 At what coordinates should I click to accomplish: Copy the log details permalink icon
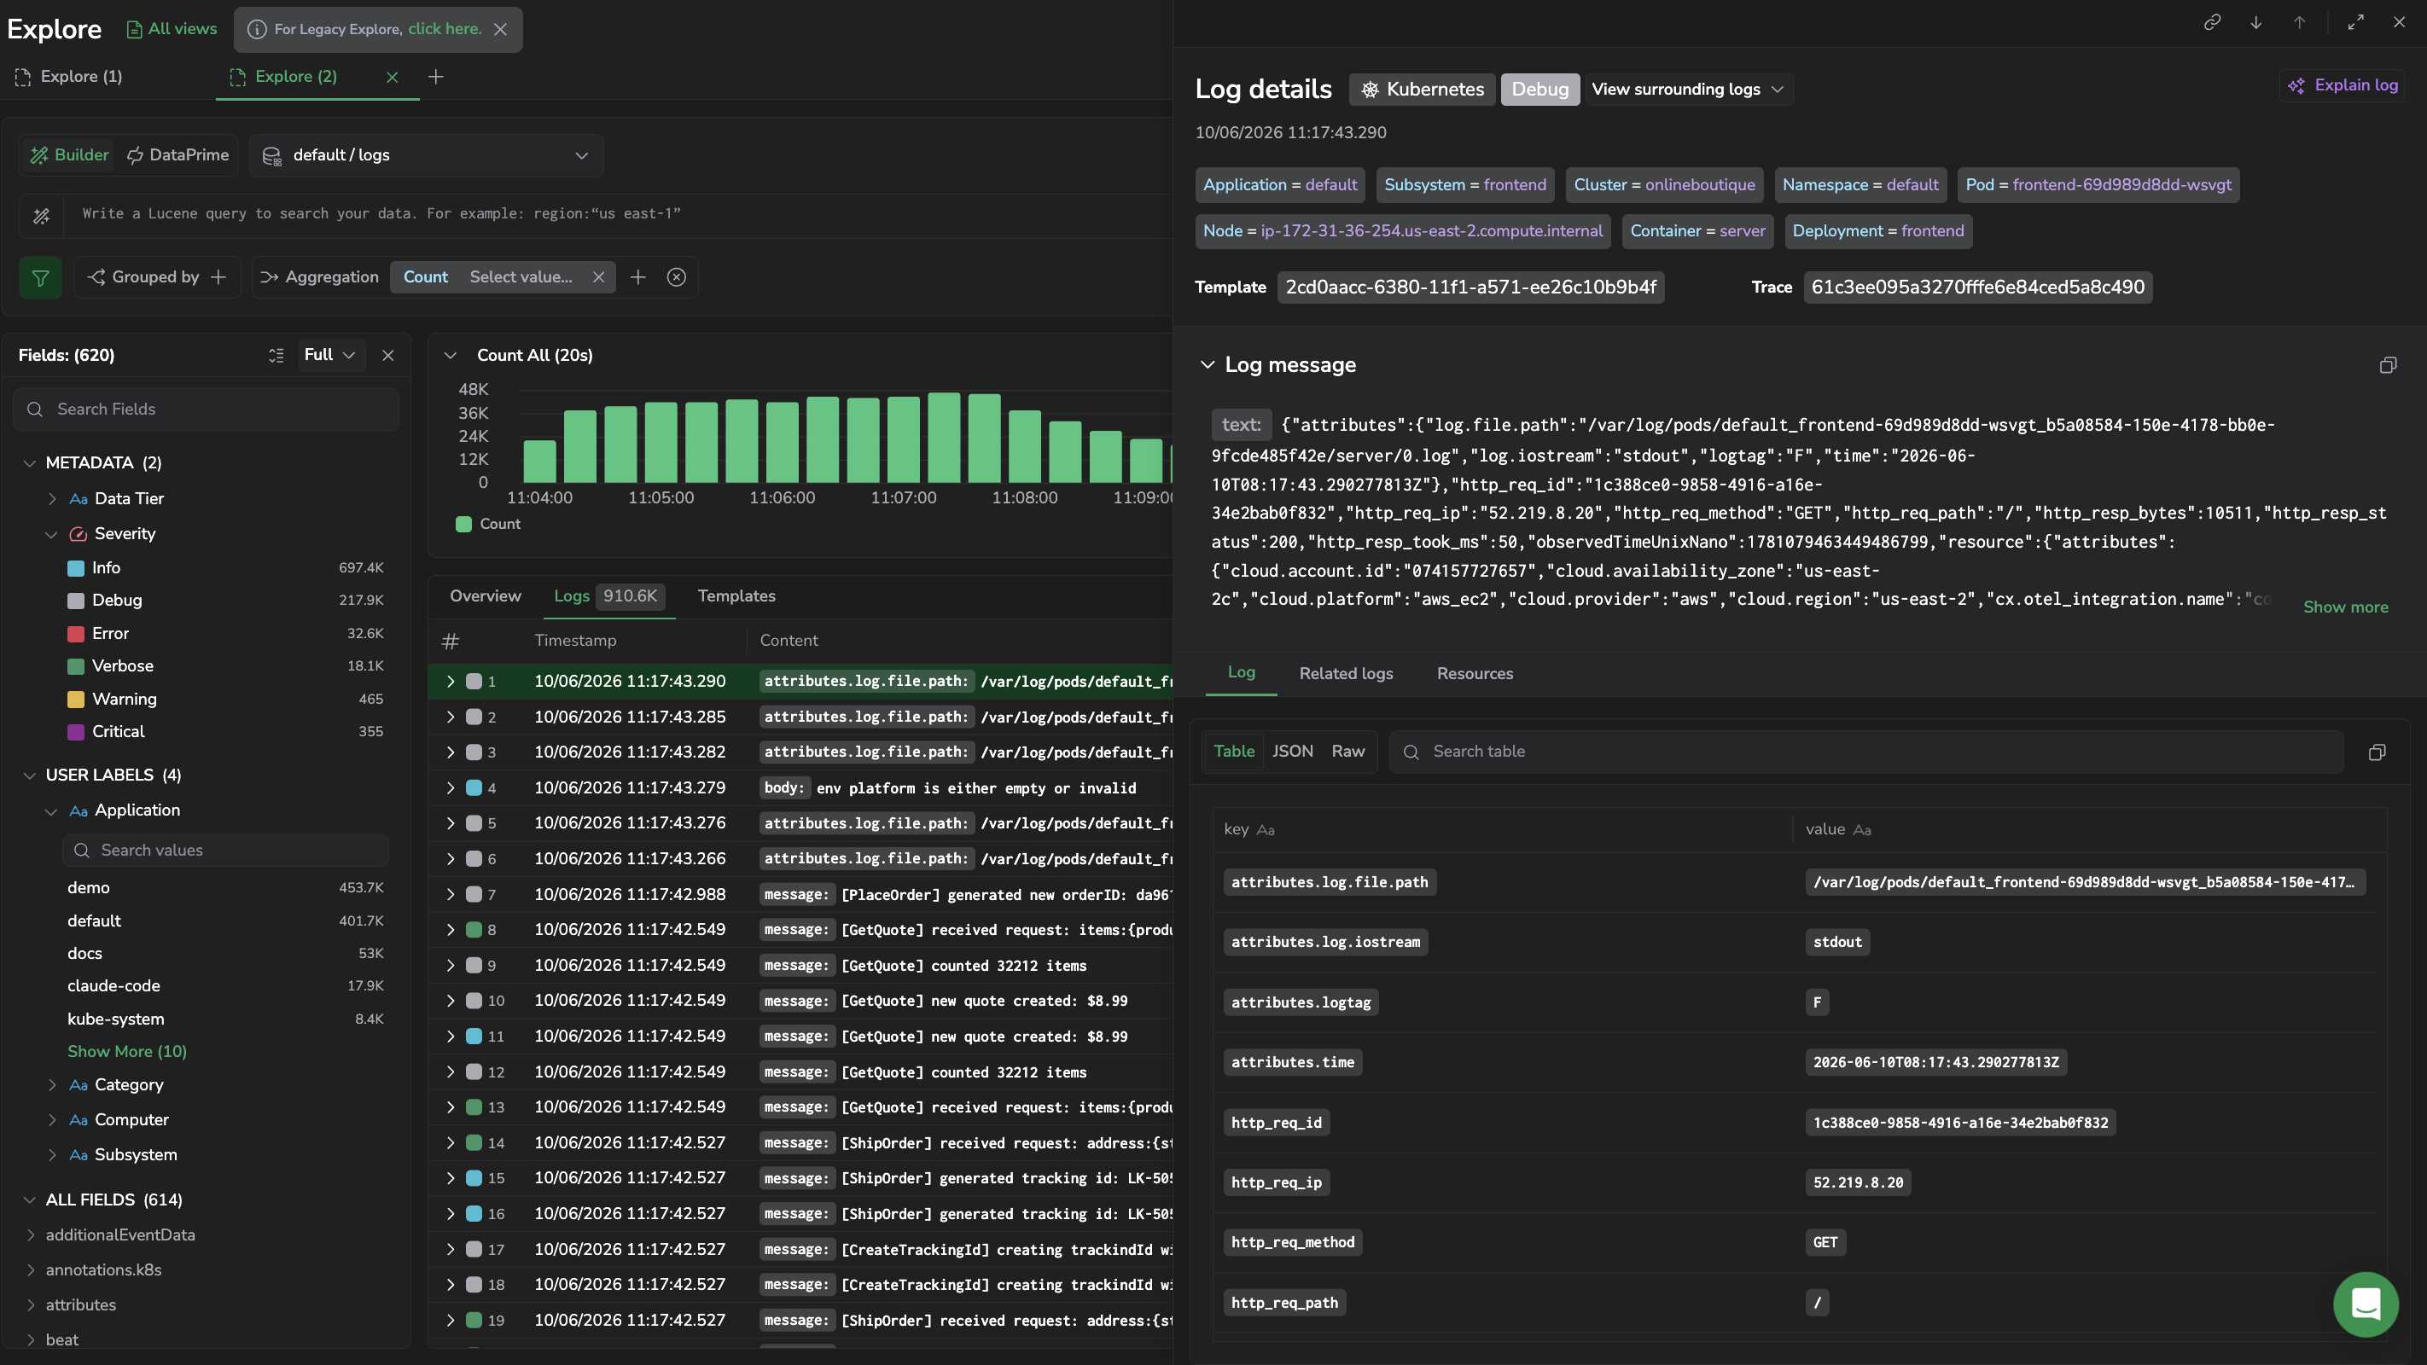[x=2212, y=21]
